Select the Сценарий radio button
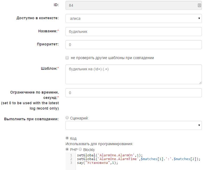 tap(67, 118)
